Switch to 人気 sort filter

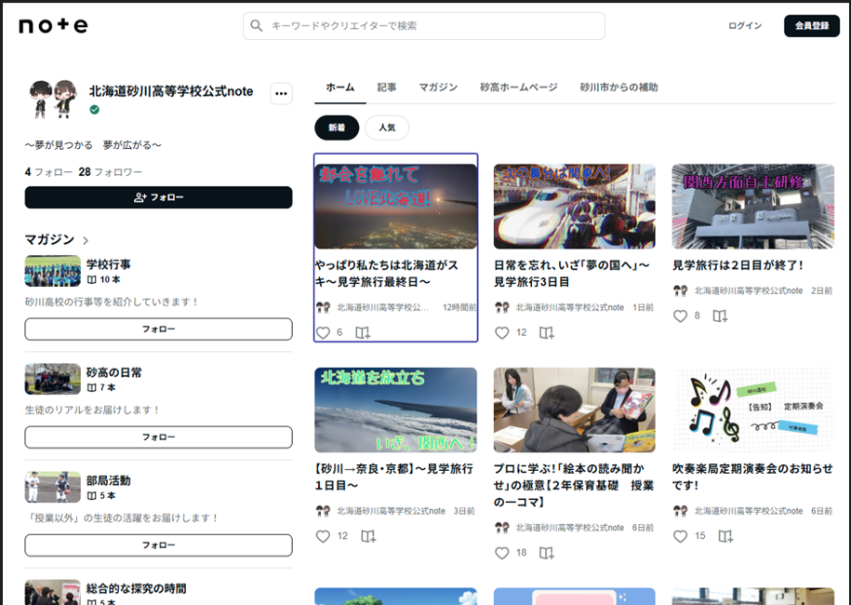coord(386,128)
